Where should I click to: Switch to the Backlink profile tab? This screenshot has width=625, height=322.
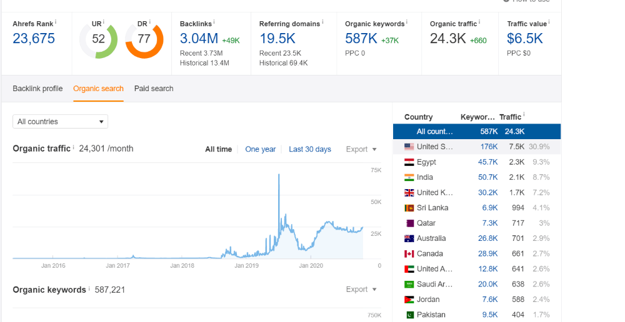[37, 89]
